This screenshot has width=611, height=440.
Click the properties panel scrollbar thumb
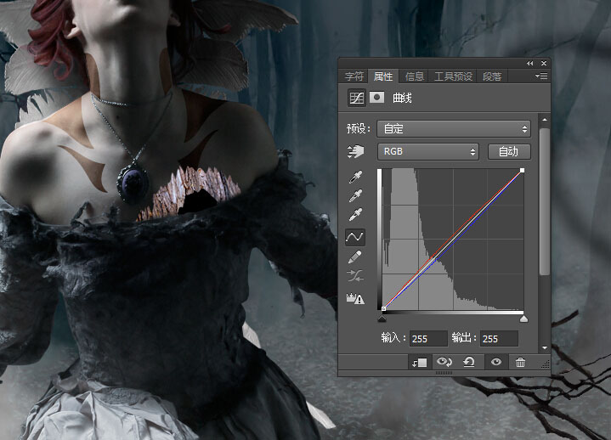[x=545, y=201]
